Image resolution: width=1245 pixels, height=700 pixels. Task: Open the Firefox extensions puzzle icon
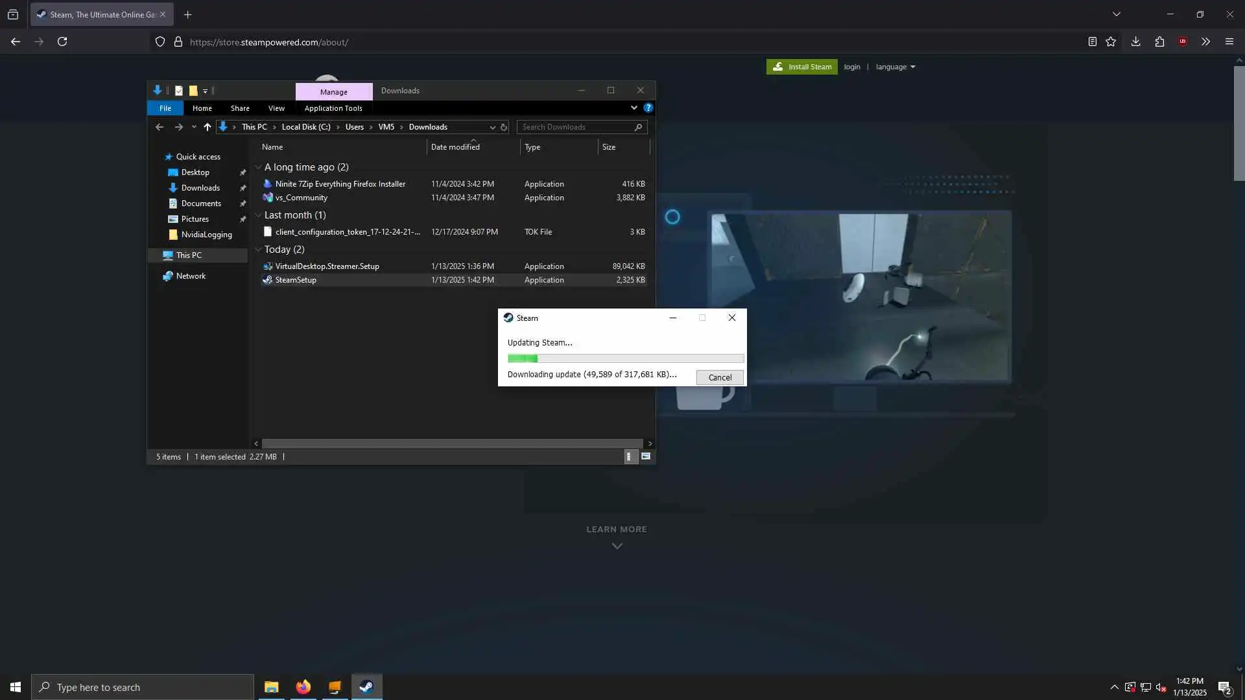click(1159, 42)
